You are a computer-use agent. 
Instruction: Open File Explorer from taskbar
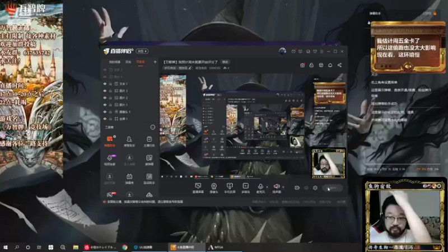[x=76, y=247]
